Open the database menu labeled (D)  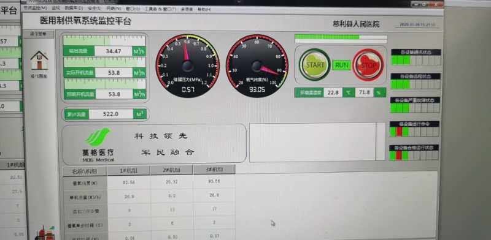coord(74,9)
